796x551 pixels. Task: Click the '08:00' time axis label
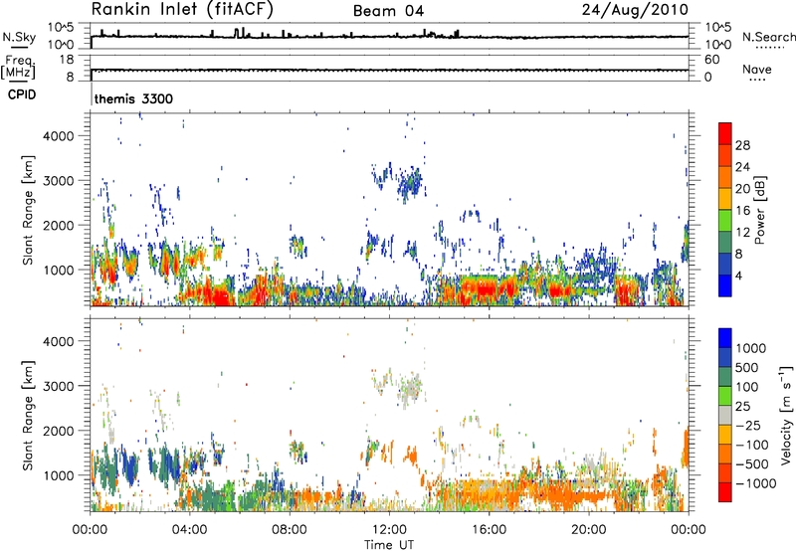click(x=290, y=530)
